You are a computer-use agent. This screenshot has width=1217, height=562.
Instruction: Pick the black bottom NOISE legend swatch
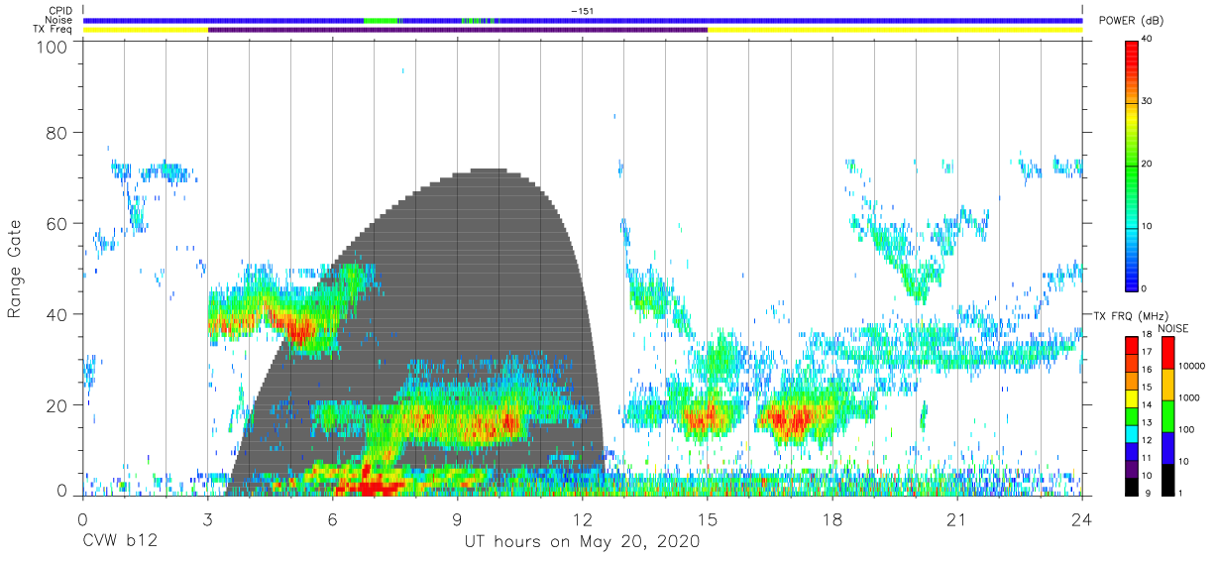[1166, 480]
